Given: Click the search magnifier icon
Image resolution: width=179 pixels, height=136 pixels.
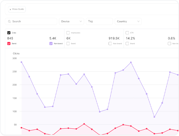Looking at the screenshot, I should click(9, 21).
